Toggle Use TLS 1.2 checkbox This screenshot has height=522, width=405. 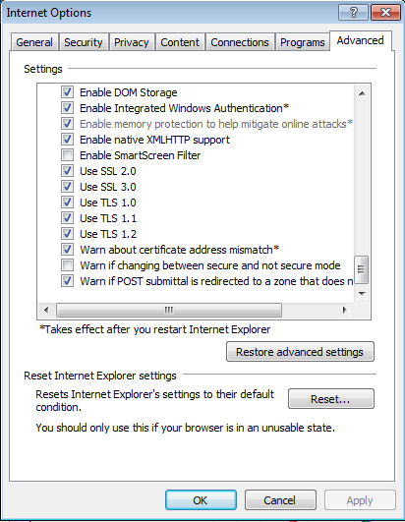pos(67,234)
